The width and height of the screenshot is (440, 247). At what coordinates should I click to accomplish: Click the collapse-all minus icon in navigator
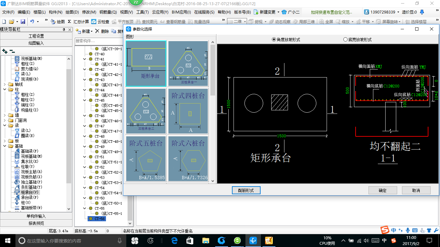(x=12, y=51)
